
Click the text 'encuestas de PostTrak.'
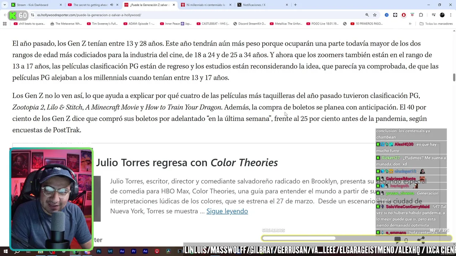[47, 130]
